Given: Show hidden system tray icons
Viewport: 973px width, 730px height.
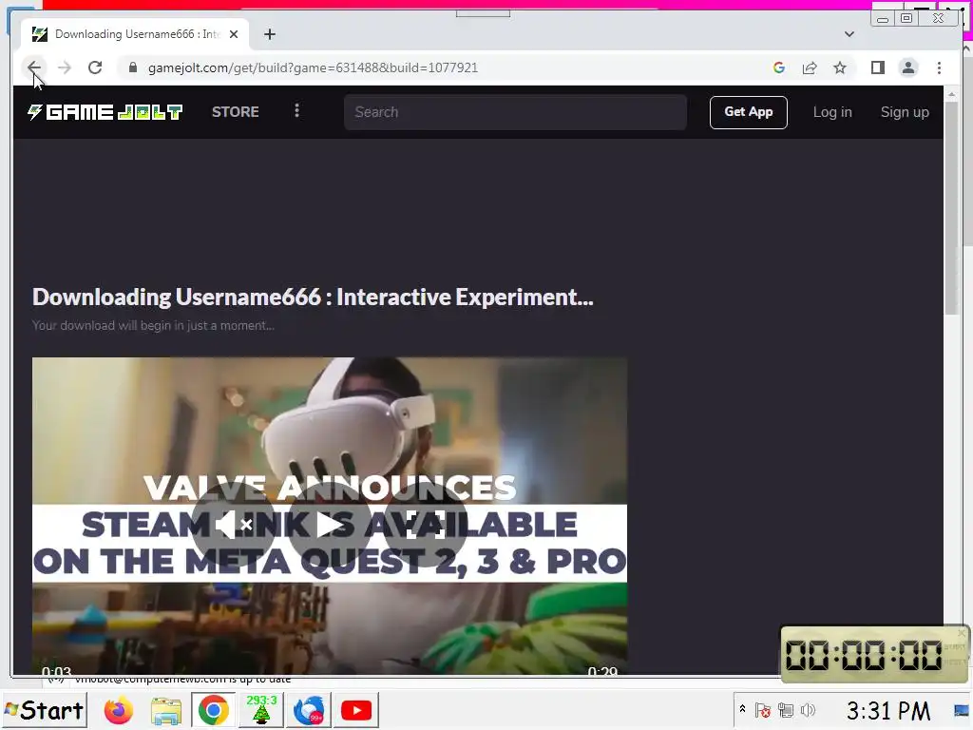Looking at the screenshot, I should tap(742, 709).
